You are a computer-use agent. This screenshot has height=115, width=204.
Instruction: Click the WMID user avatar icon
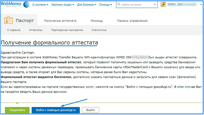pyautogui.click(x=163, y=4)
